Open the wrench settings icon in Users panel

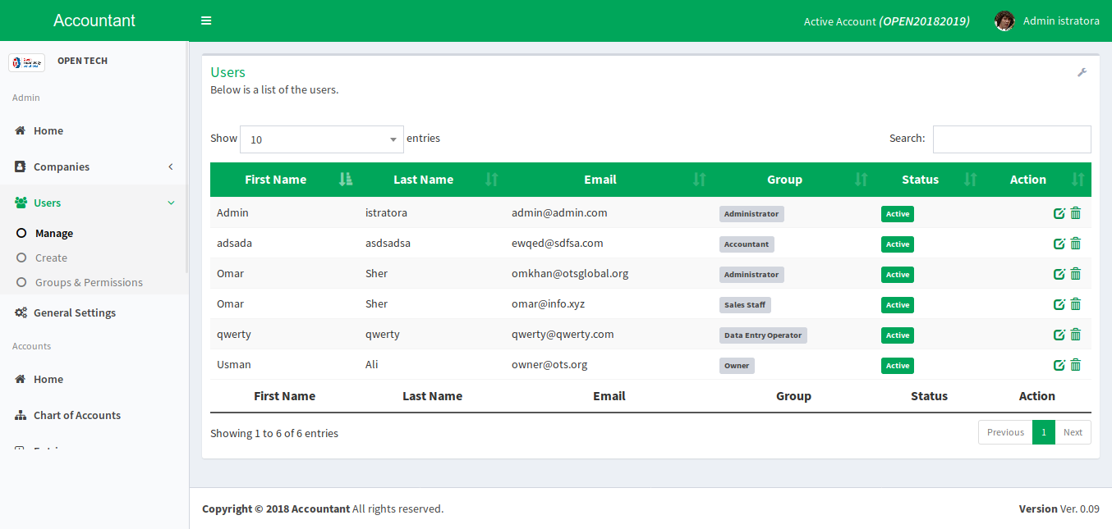point(1082,72)
